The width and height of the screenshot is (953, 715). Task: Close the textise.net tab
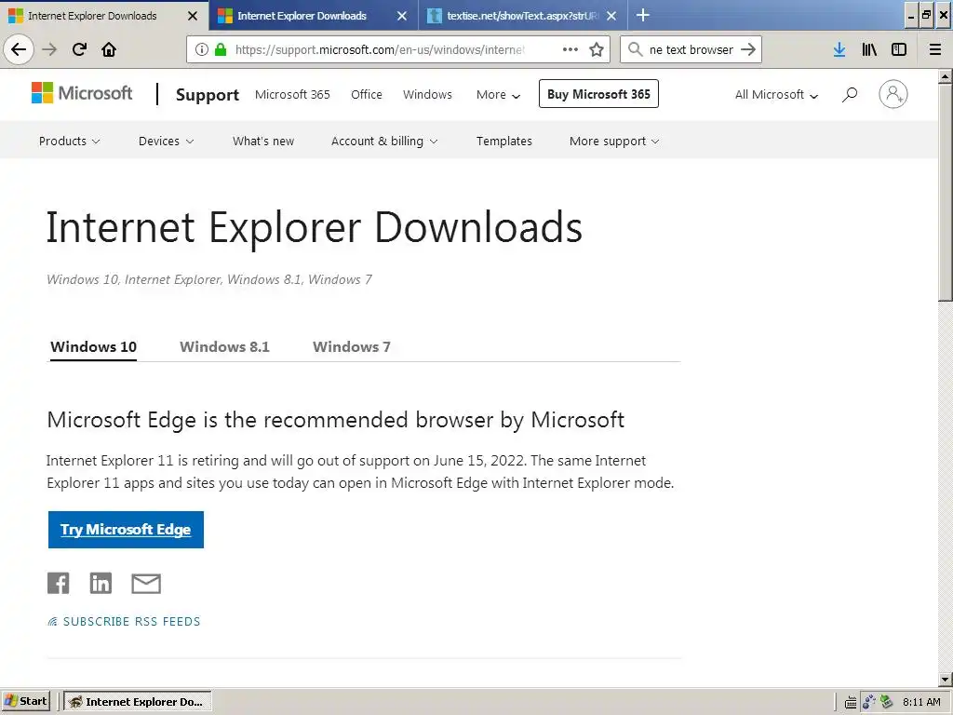(611, 16)
